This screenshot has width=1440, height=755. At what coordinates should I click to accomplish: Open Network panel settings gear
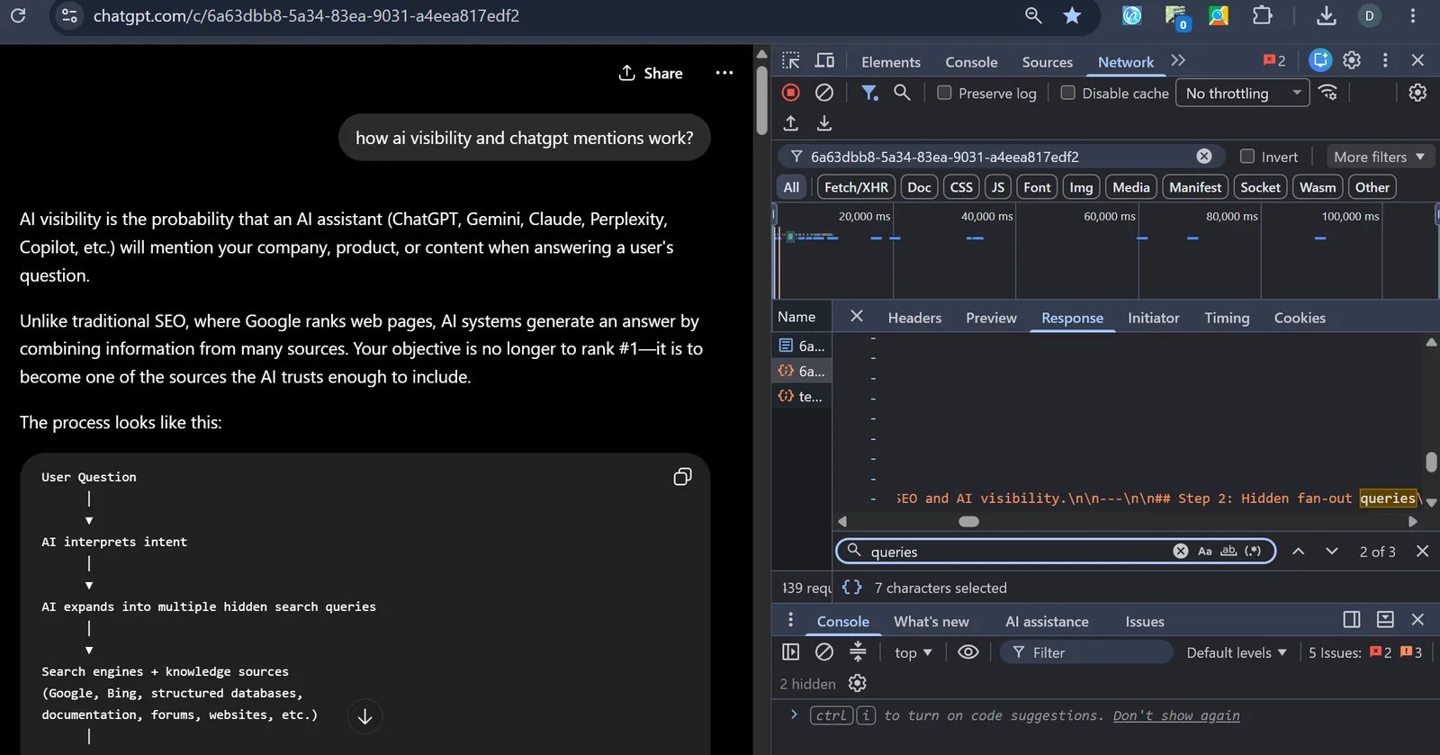pos(1417,93)
